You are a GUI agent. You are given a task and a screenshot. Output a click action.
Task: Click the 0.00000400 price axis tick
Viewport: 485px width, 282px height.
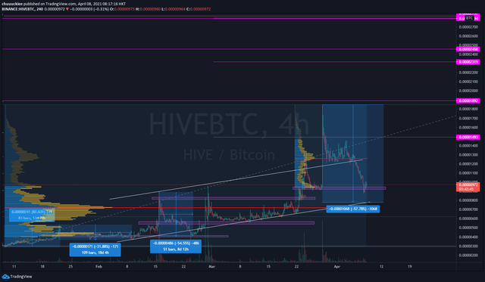tap(468, 237)
